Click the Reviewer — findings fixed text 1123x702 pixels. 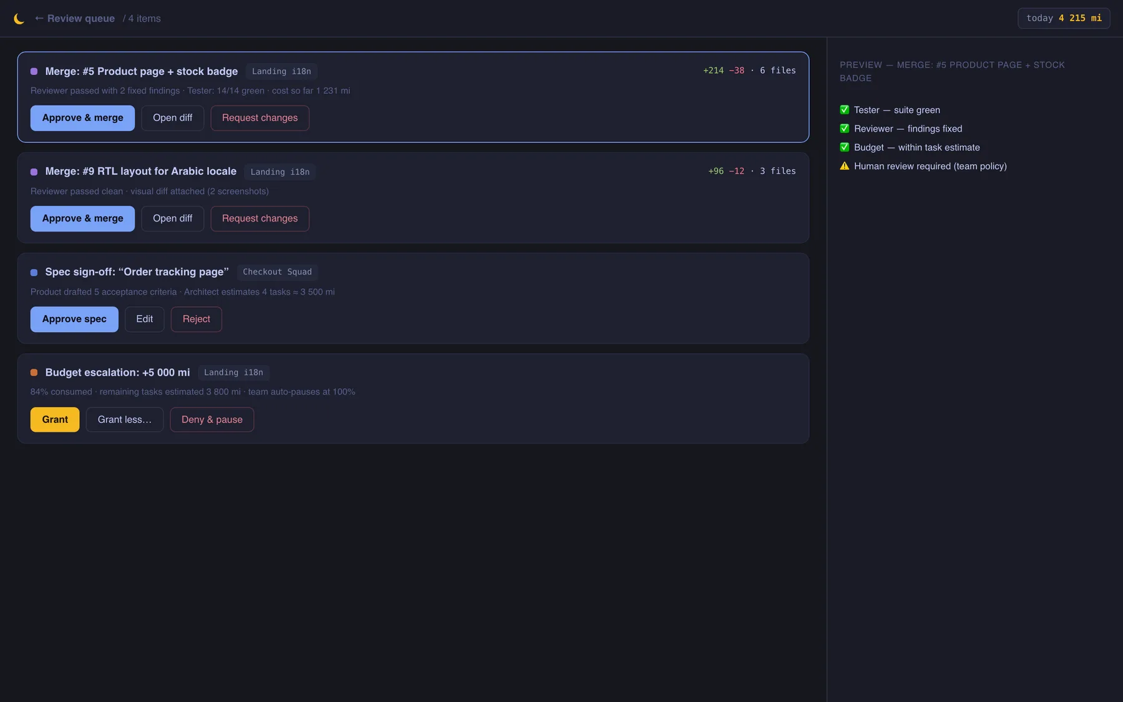(x=908, y=129)
